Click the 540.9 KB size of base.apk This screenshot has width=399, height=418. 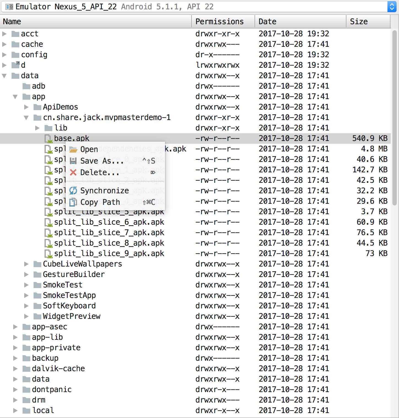point(370,139)
